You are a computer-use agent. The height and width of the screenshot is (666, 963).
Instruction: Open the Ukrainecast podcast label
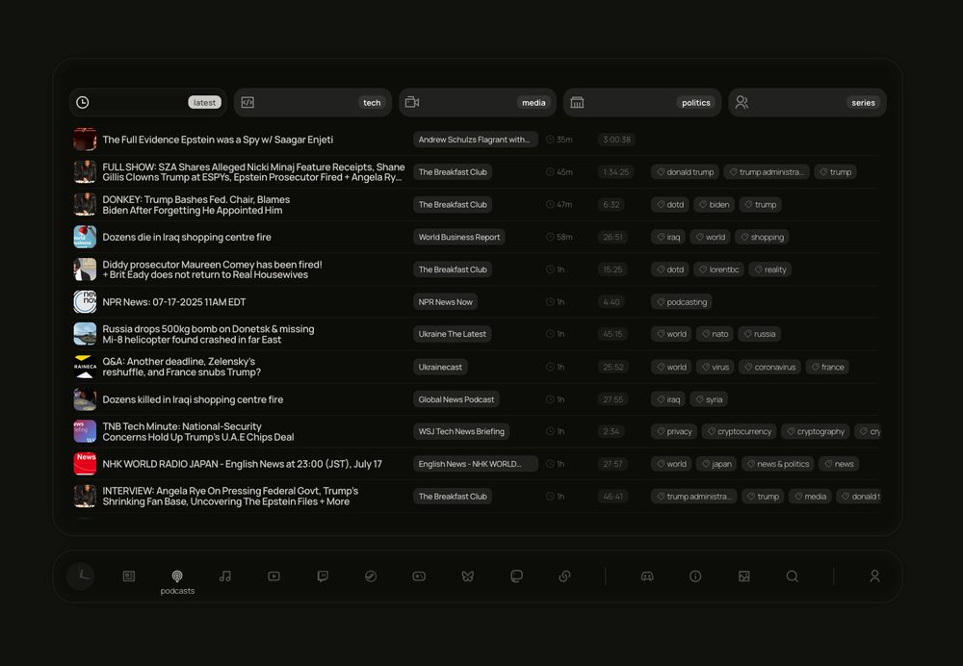[x=440, y=367]
